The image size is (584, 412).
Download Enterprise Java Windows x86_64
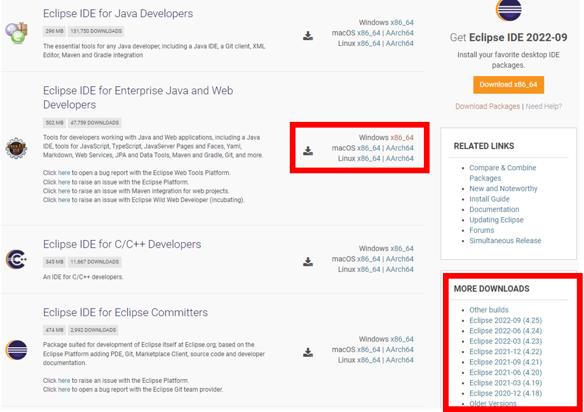(402, 138)
